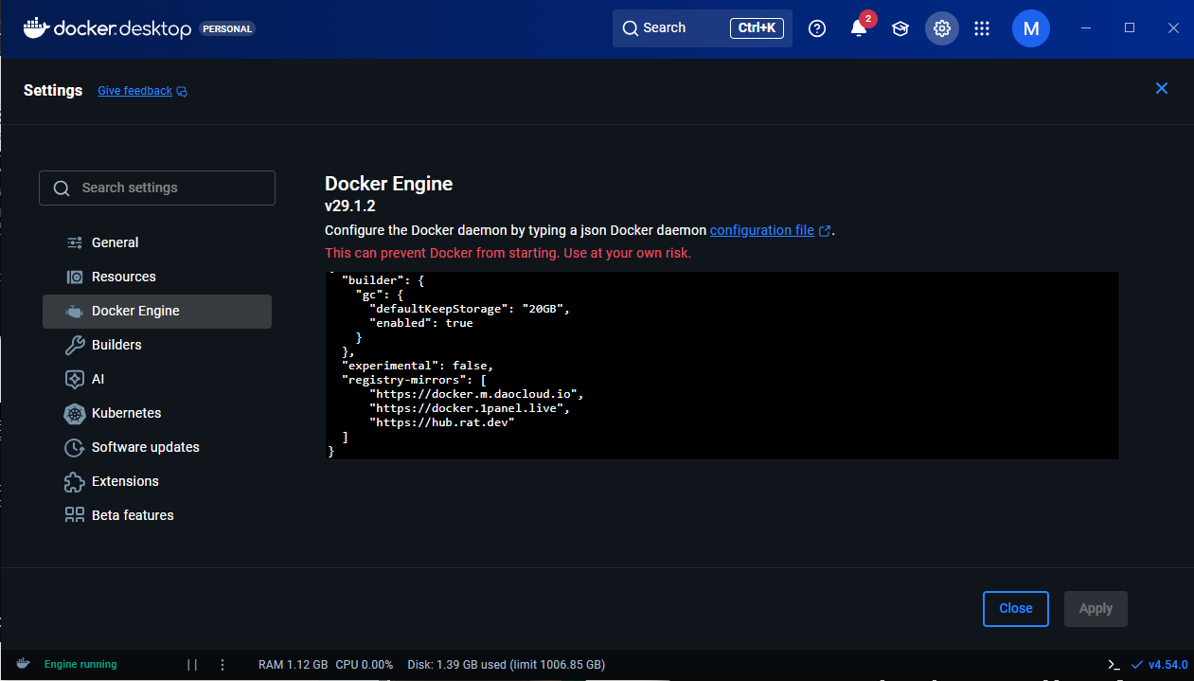
Task: Click the Engine running status whale icon
Action: [x=23, y=664]
